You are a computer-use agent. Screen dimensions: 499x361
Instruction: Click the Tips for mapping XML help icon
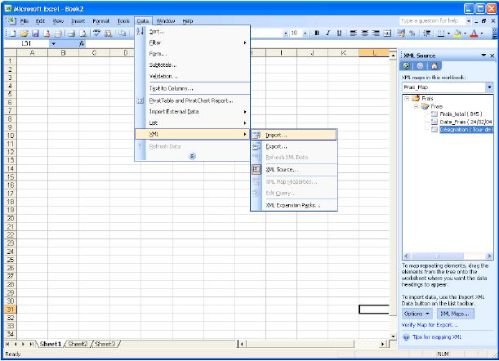tap(406, 336)
